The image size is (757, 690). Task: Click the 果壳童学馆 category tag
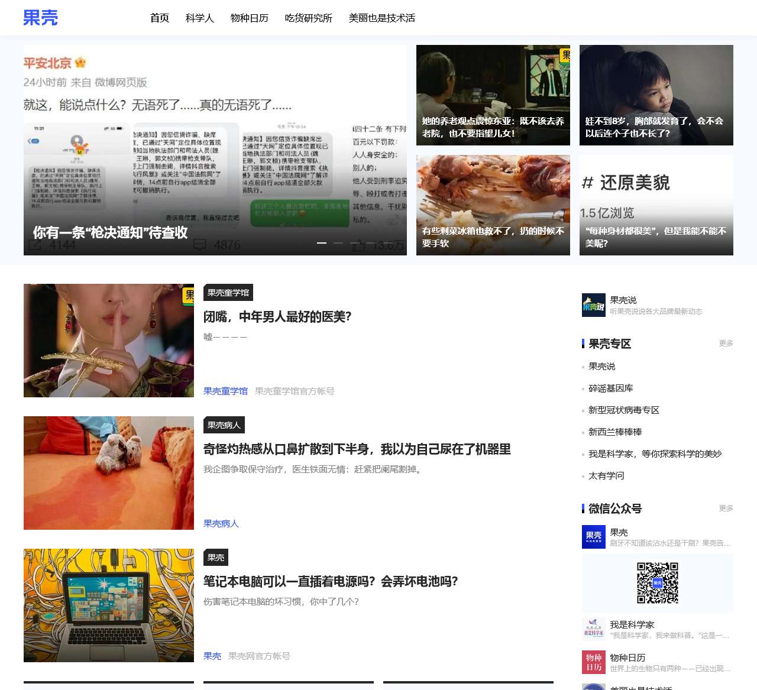point(228,293)
